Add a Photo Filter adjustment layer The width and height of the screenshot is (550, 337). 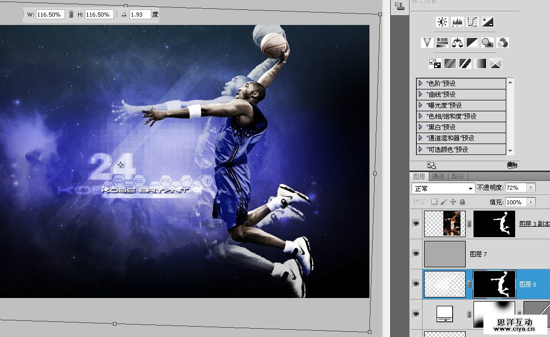point(487,43)
